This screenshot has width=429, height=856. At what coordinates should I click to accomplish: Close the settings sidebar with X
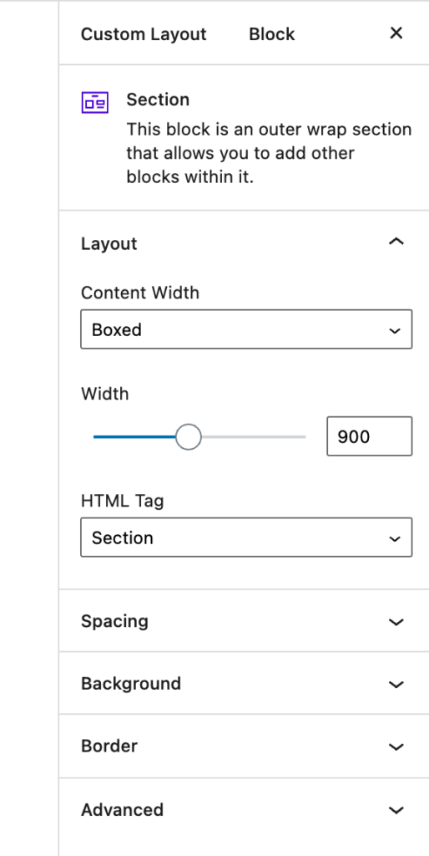pos(396,33)
